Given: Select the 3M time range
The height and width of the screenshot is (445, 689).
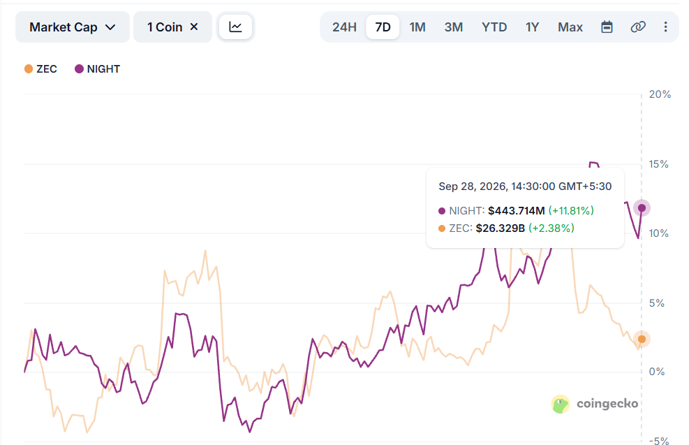Looking at the screenshot, I should (x=454, y=27).
